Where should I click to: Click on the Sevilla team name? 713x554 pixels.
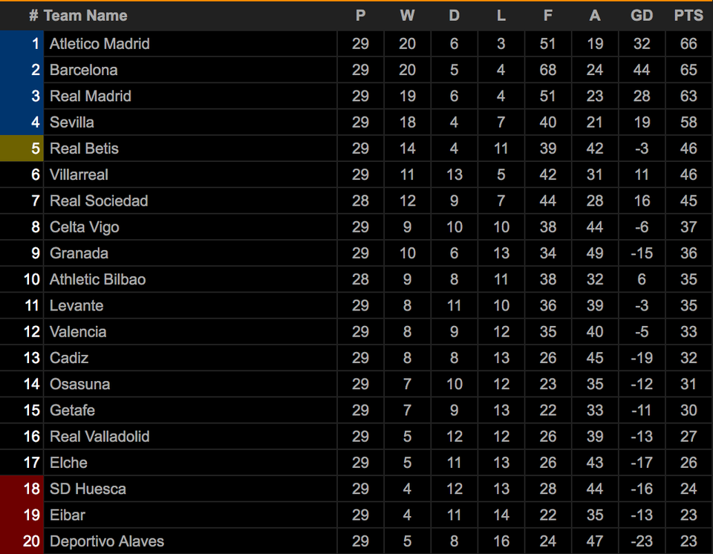(x=71, y=122)
